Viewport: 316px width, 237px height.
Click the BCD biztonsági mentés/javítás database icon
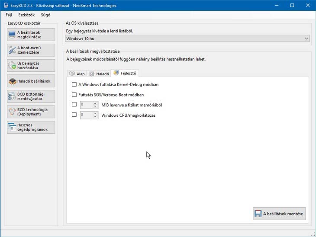coord(12,96)
